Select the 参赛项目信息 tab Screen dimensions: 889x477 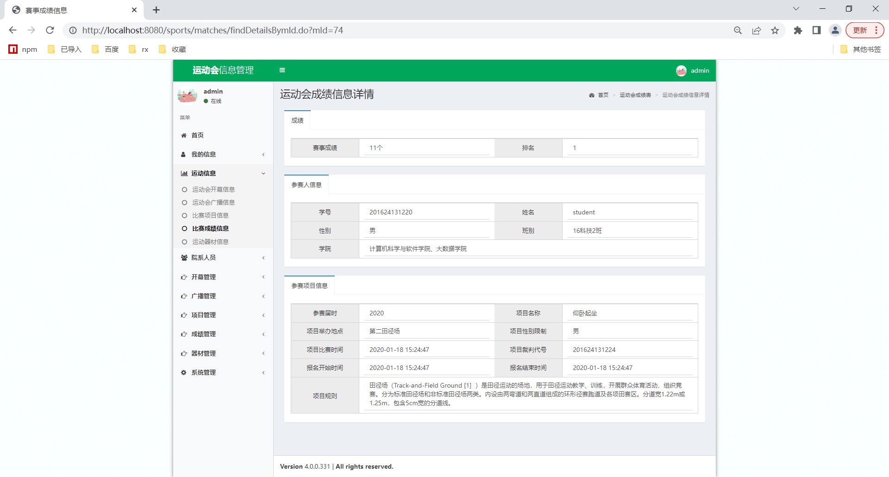(309, 286)
